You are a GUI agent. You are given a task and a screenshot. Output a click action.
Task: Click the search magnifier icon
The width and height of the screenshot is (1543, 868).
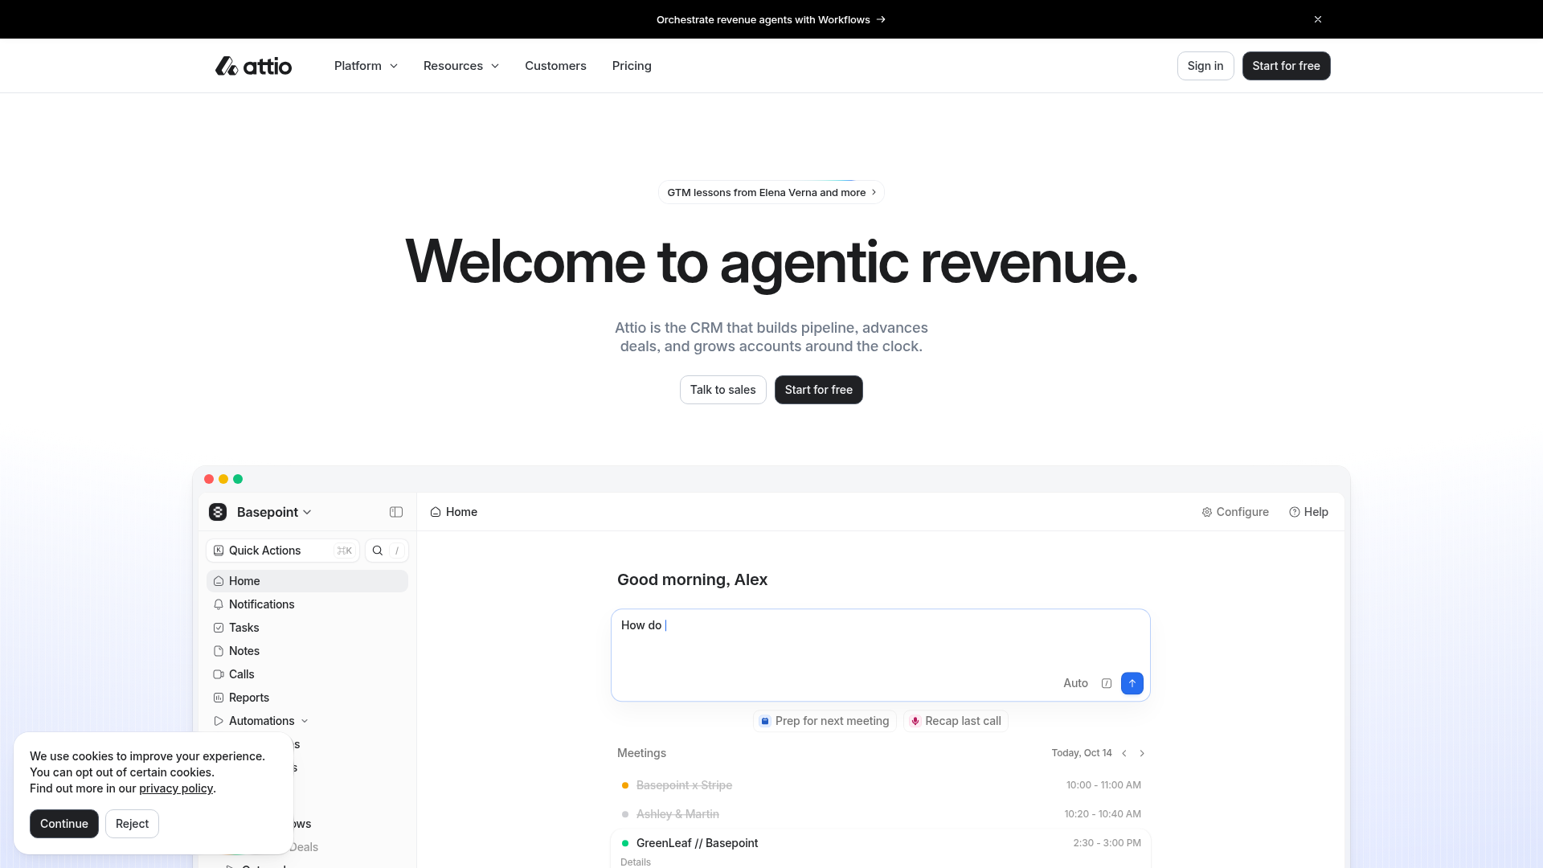(377, 551)
